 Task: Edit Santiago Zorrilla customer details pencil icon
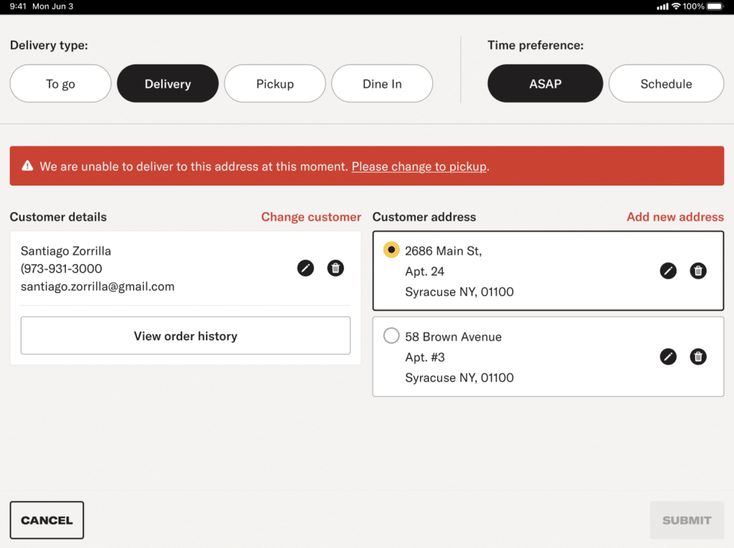(305, 268)
